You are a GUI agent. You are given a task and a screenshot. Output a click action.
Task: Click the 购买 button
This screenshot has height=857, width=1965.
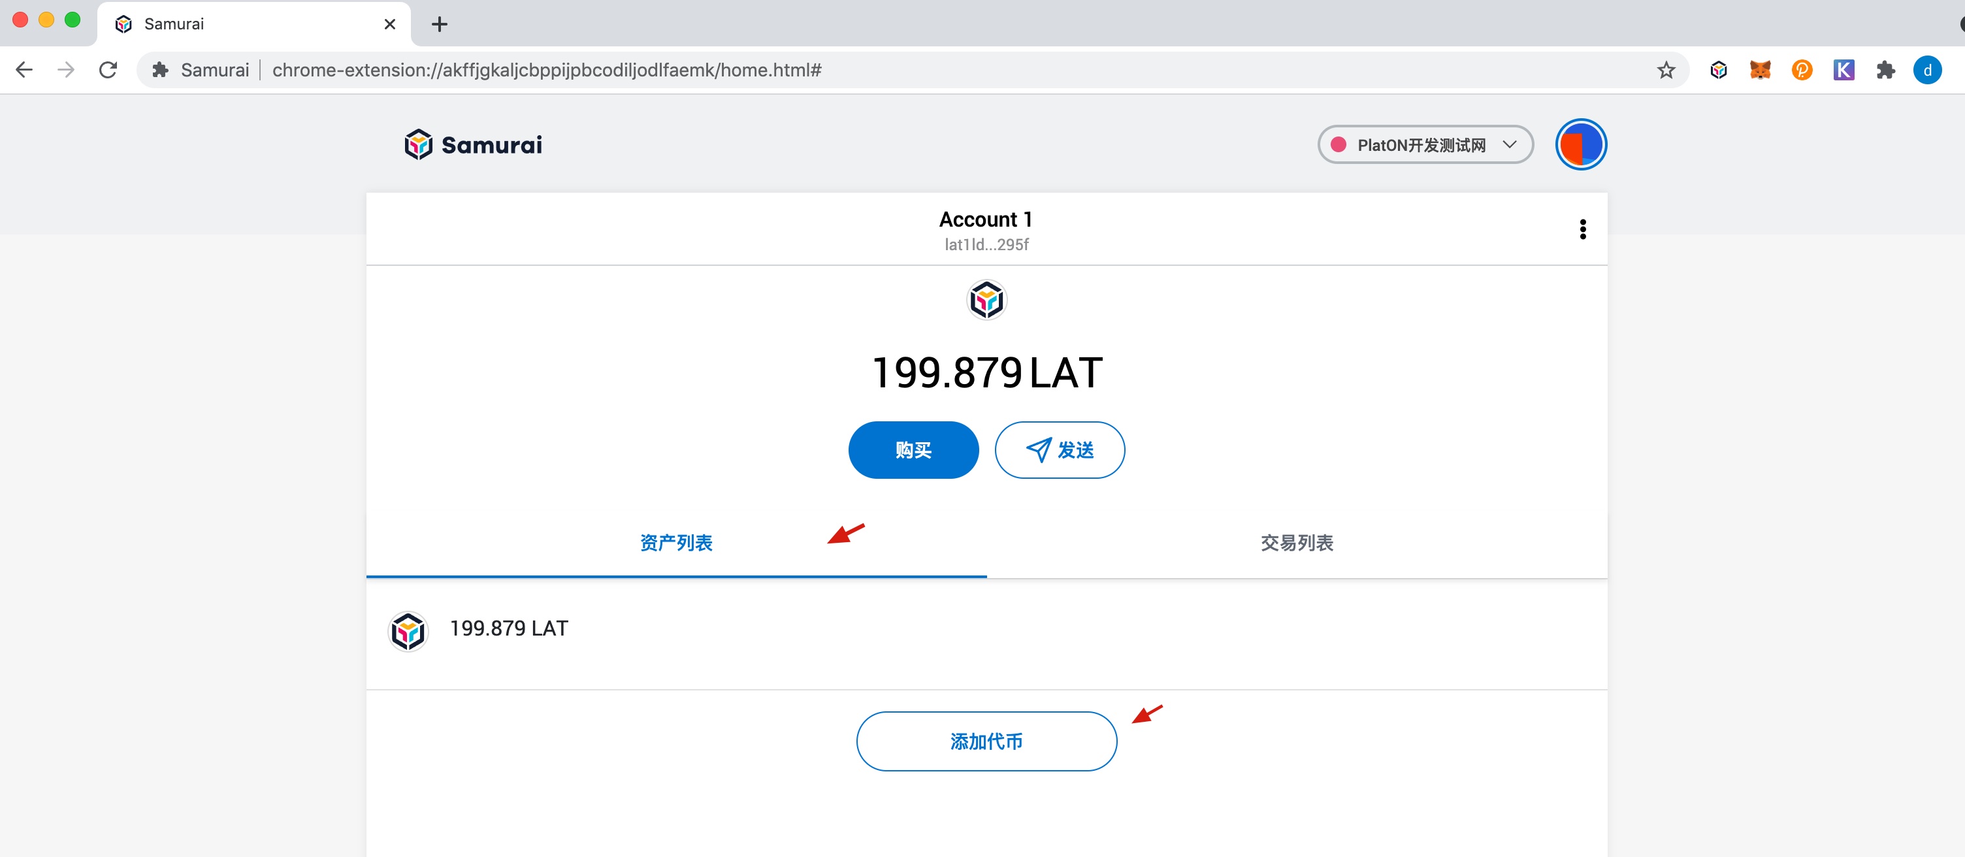pos(913,450)
